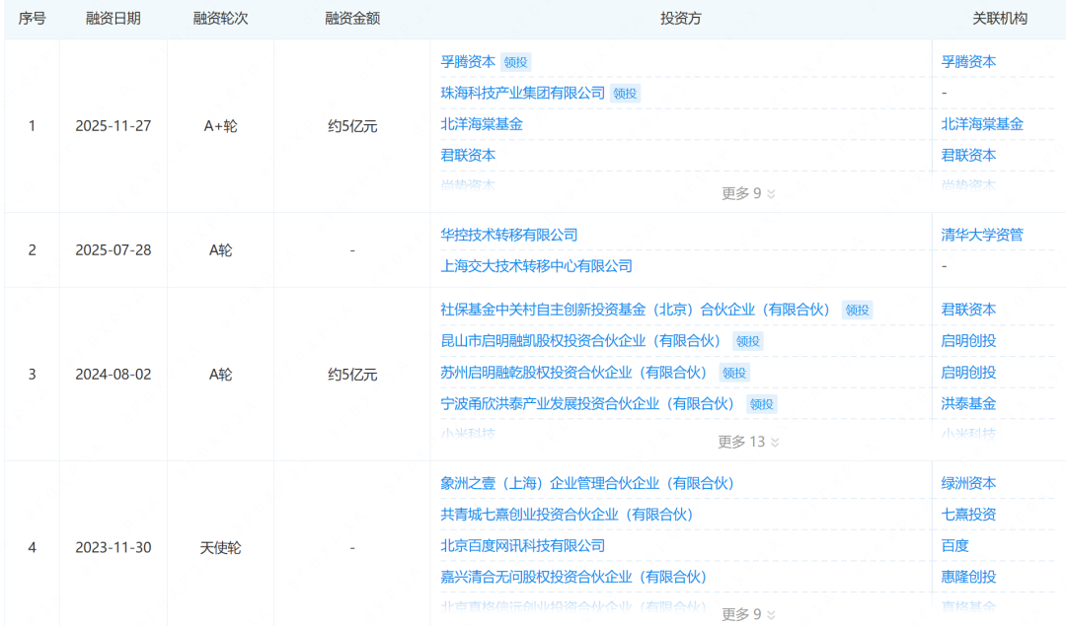Open 珠海科技产业集团有限公司 investor link

point(522,93)
